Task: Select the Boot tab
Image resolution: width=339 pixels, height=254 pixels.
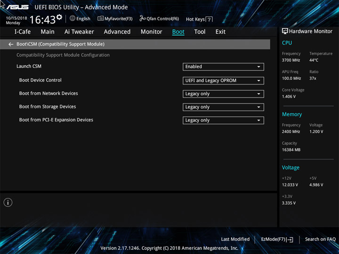Action: pos(178,32)
